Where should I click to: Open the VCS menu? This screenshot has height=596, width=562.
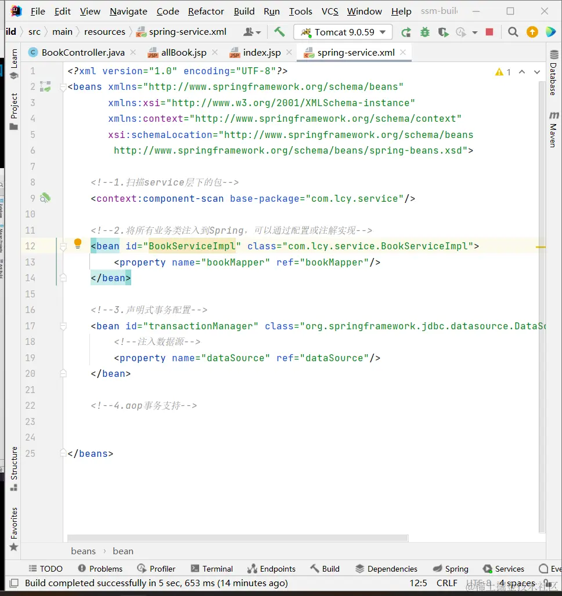[330, 12]
